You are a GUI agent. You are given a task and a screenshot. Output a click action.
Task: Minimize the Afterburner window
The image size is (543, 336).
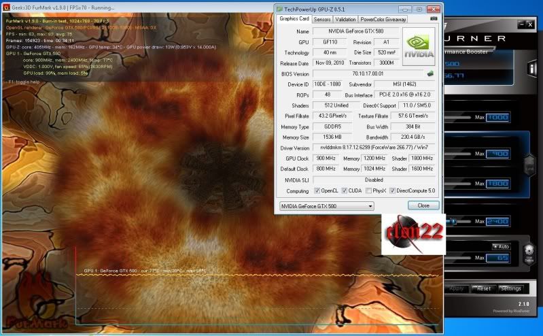coord(522,24)
